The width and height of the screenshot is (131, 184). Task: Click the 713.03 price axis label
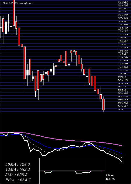[x=123, y=67]
